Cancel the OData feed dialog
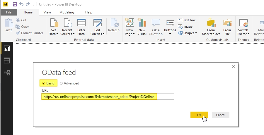 click(x=221, y=115)
